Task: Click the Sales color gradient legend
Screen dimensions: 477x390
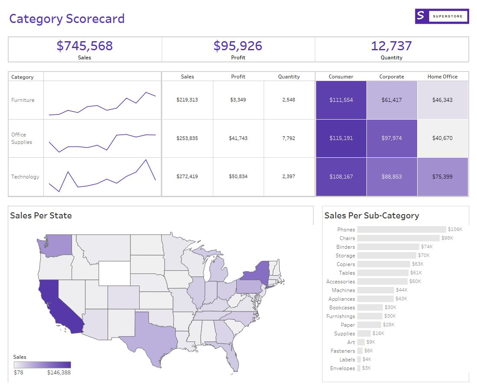Action: [42, 365]
